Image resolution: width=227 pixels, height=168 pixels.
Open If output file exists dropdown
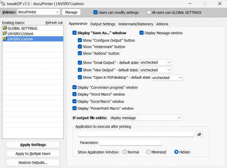coord(179,118)
